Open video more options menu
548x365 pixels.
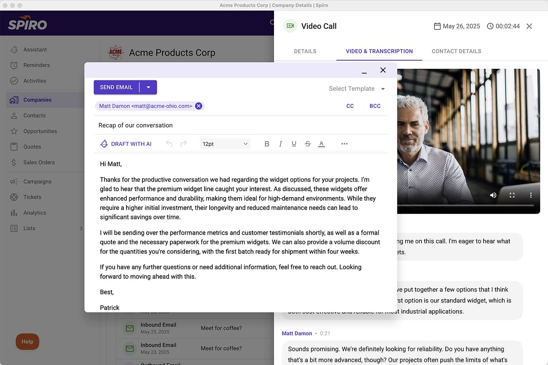coord(531,195)
